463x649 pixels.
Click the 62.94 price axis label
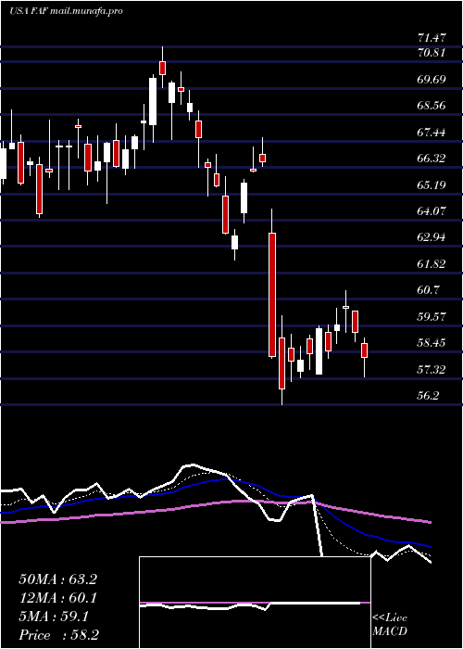pyautogui.click(x=432, y=238)
